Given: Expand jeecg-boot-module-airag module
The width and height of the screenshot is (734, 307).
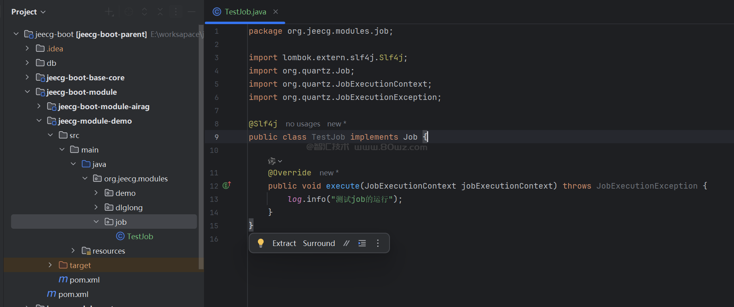Looking at the screenshot, I should pyautogui.click(x=39, y=106).
